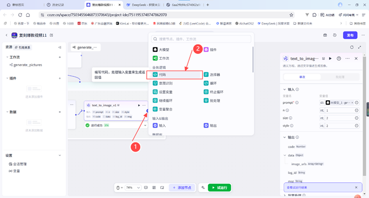369x198 pixels.
Task: Add a new 工作流 with plus
Action: (x=60, y=57)
